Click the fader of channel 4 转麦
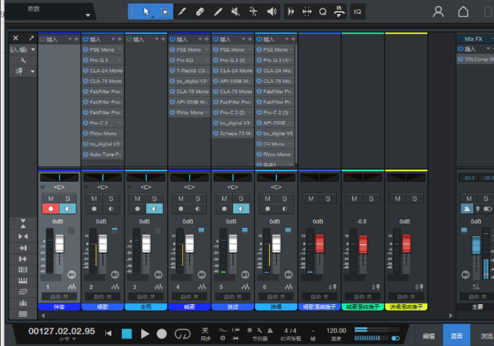This screenshot has height=346, width=494. (x=189, y=243)
